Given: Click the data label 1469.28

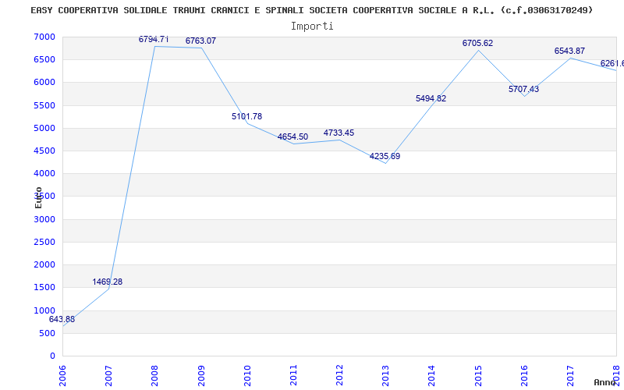Looking at the screenshot, I should (108, 282).
